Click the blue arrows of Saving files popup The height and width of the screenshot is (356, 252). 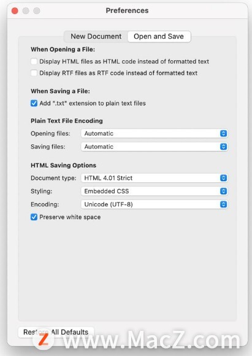click(x=223, y=147)
